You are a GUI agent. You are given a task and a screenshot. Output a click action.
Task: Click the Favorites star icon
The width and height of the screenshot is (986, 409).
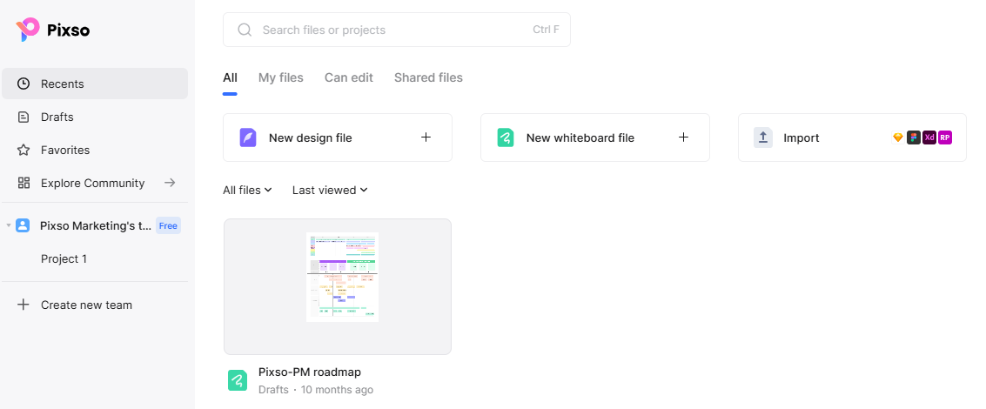(23, 150)
